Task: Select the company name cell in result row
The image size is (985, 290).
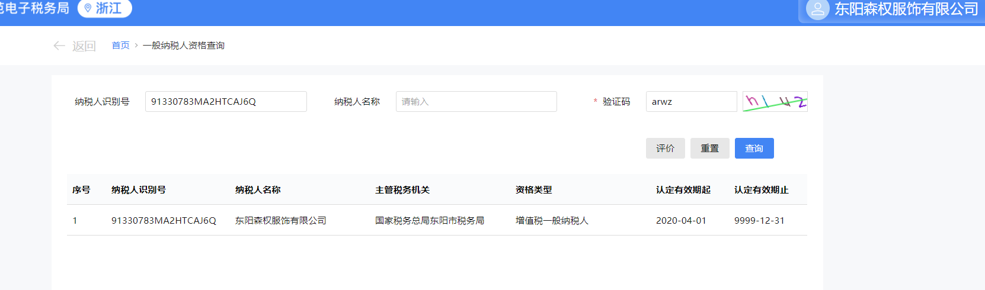Action: pyautogui.click(x=281, y=221)
